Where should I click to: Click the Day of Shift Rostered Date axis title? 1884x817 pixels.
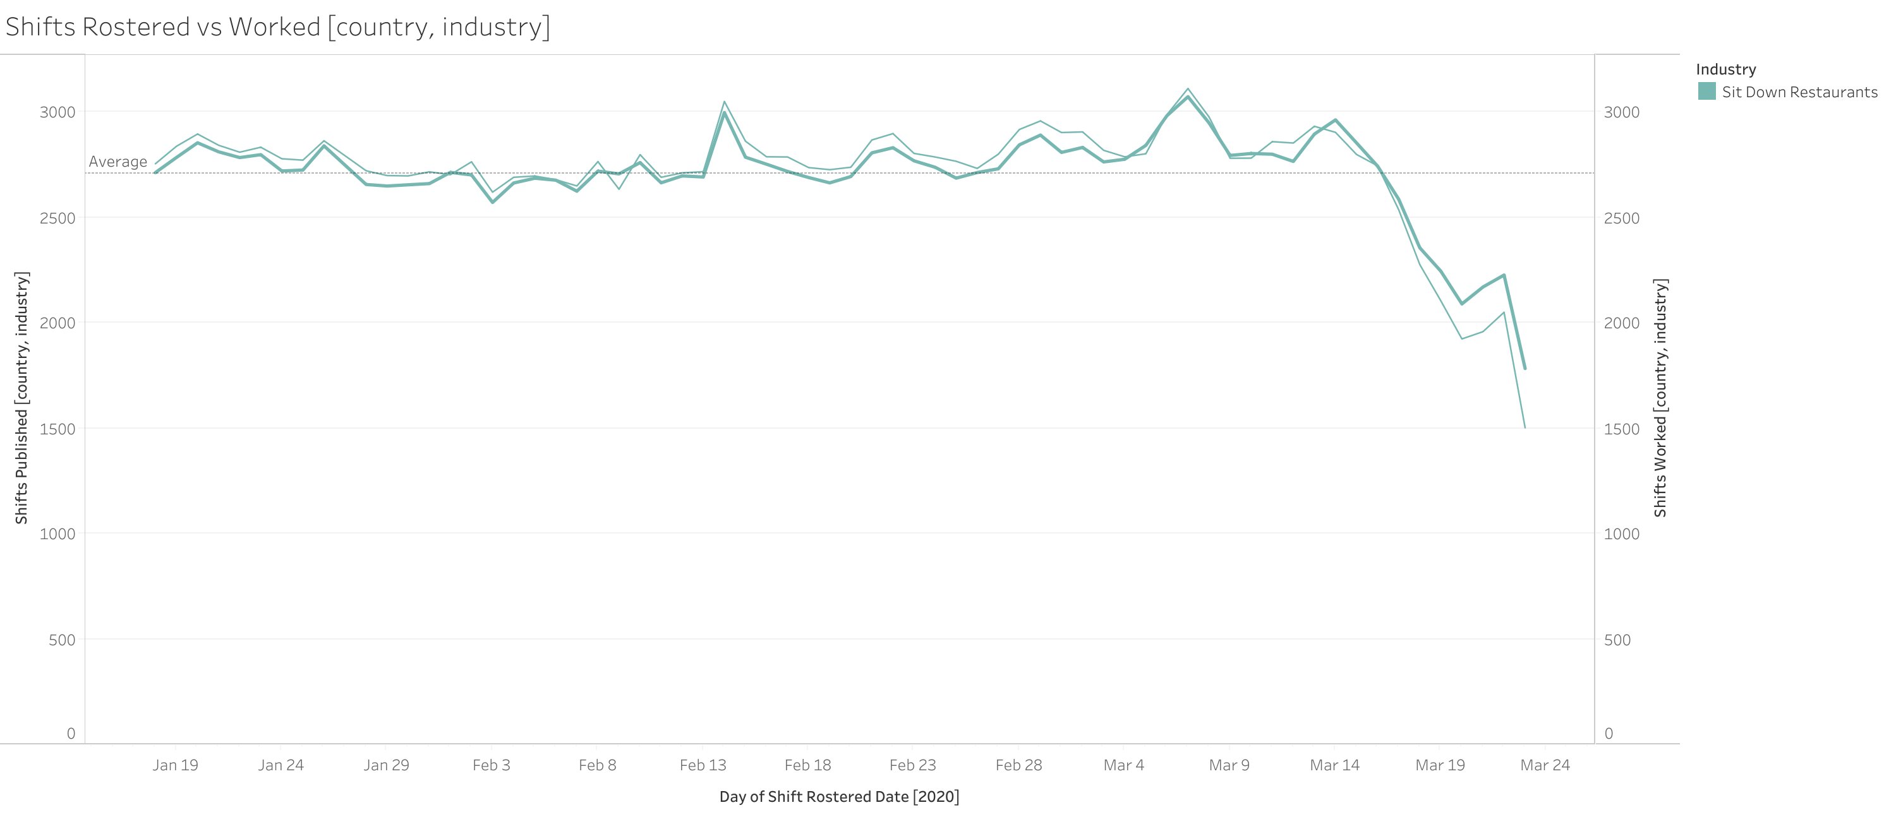click(x=839, y=797)
